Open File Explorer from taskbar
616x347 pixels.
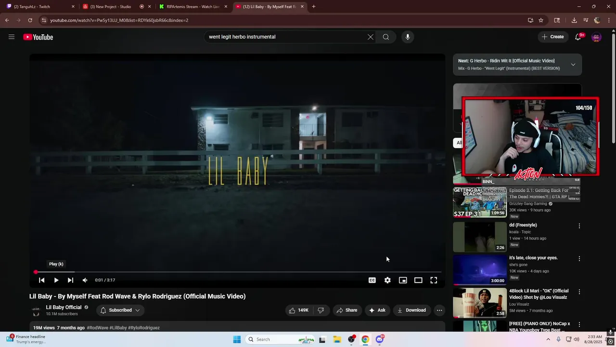[x=337, y=339]
